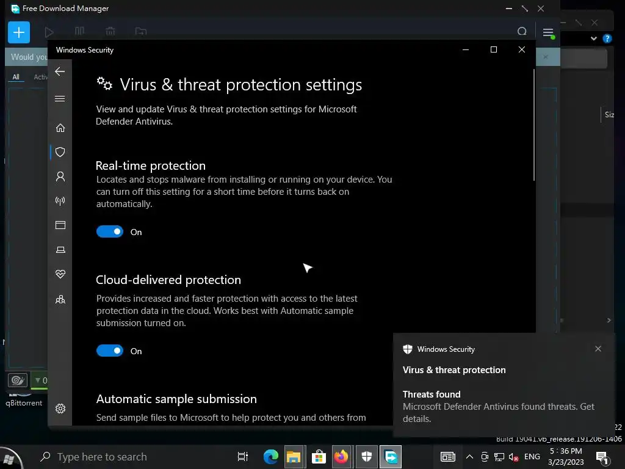Open Device performance & health heart icon
This screenshot has width=625, height=469.
coord(60,274)
